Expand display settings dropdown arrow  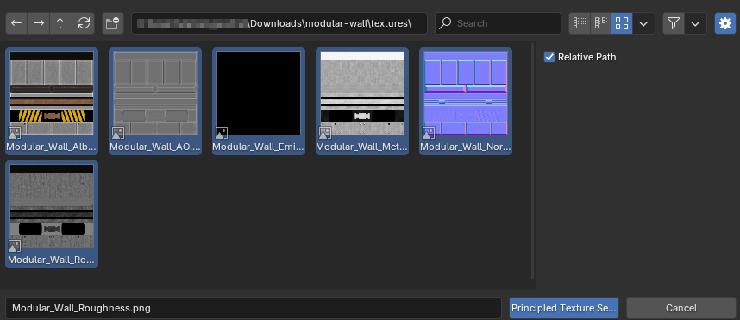(643, 23)
